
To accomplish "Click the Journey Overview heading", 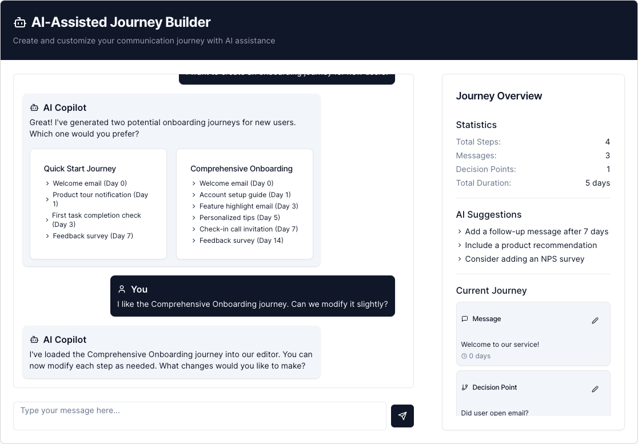I will point(499,96).
